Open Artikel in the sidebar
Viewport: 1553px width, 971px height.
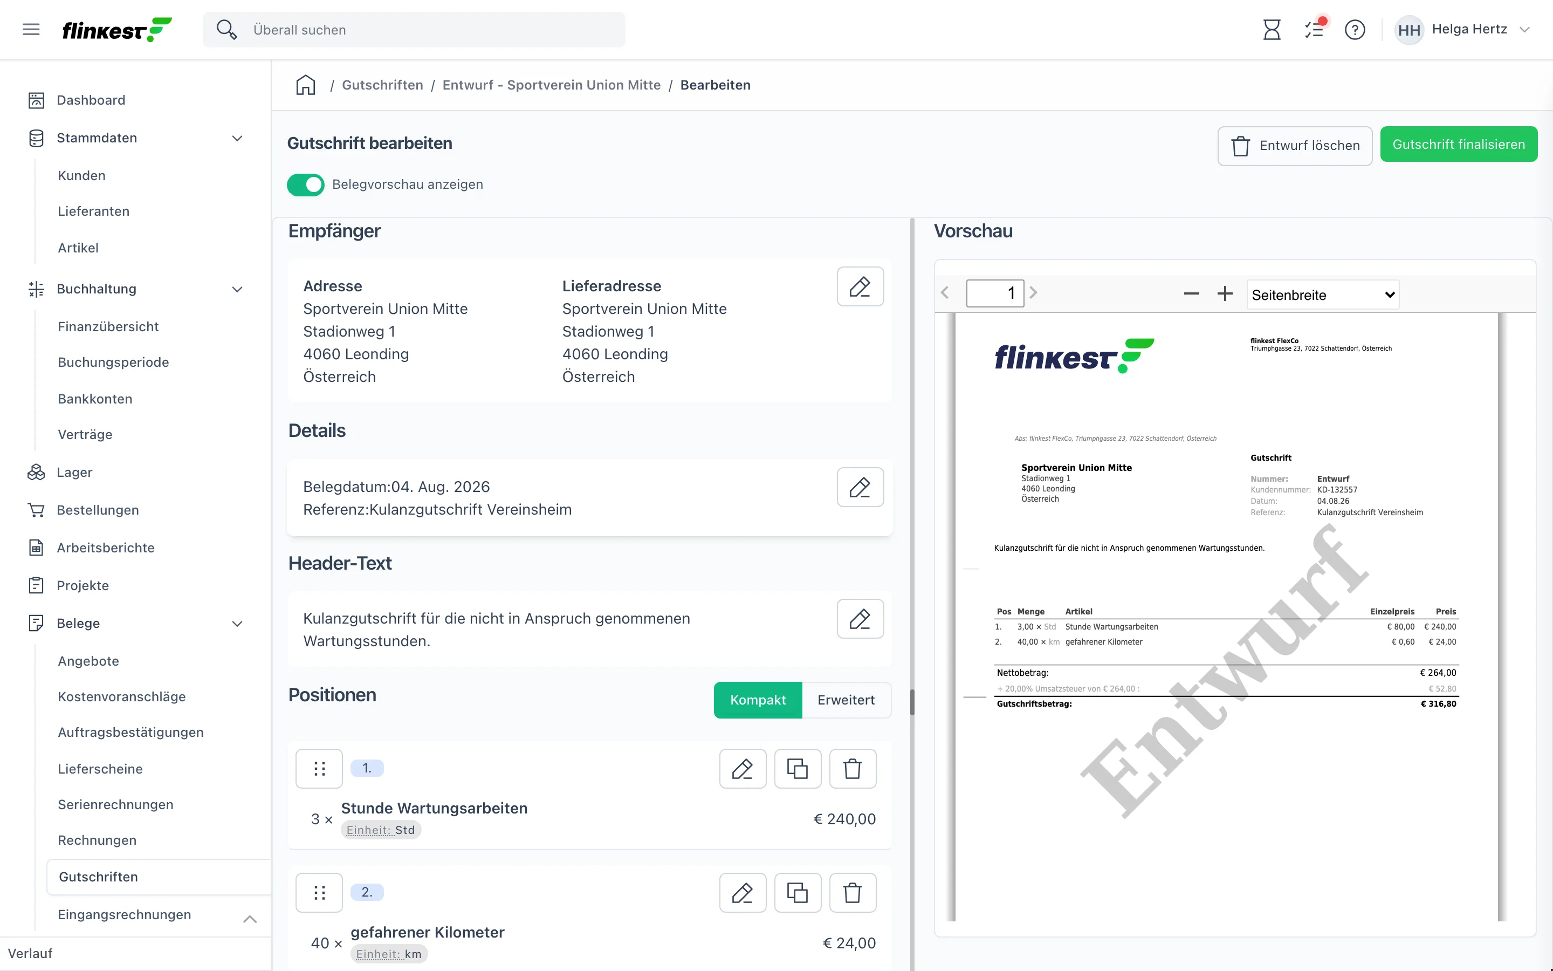78,248
